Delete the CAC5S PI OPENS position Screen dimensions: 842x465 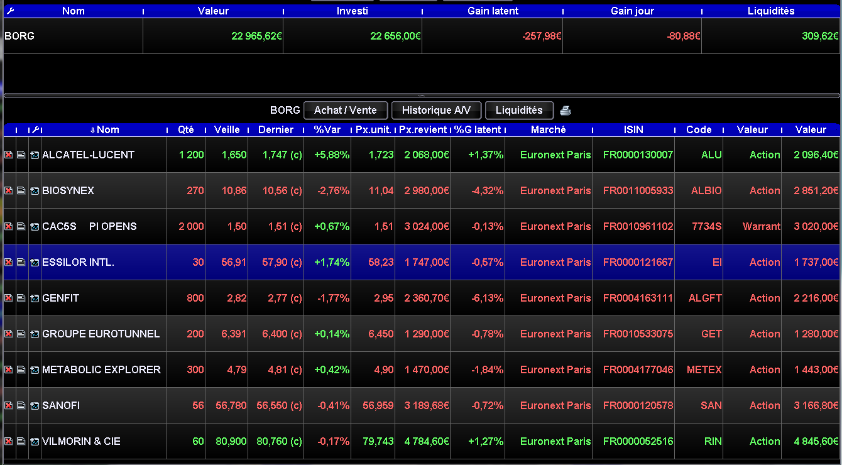pyautogui.click(x=9, y=226)
